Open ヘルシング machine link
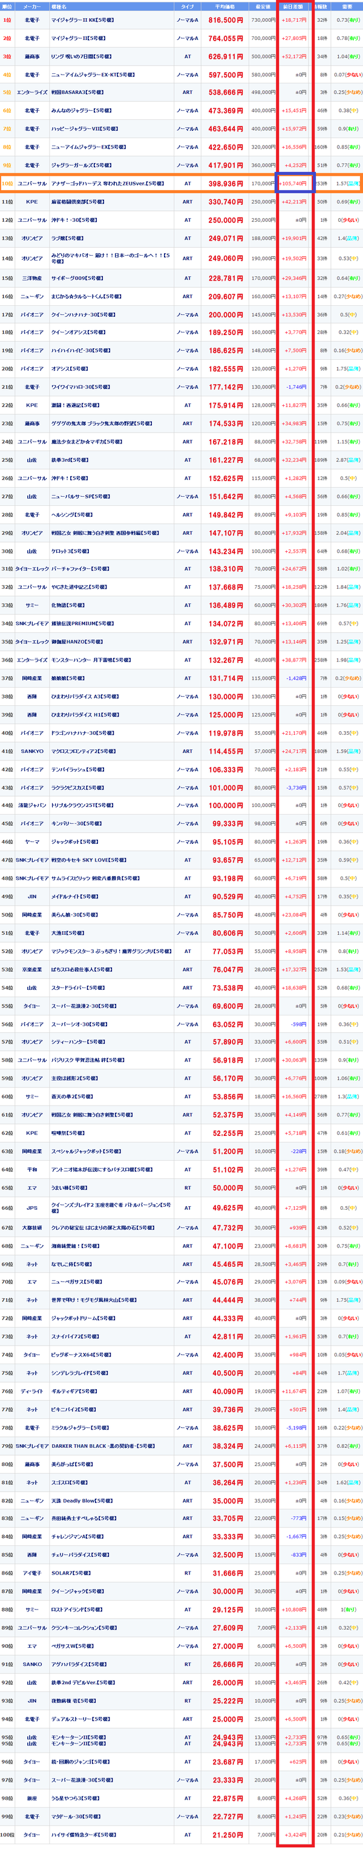The image size is (363, 1855). point(72,515)
